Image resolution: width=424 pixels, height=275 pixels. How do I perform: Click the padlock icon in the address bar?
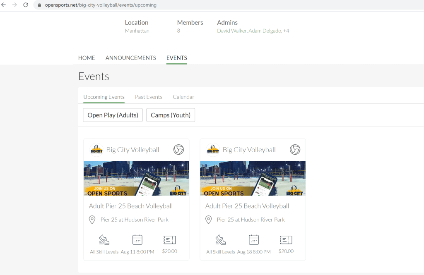point(39,5)
